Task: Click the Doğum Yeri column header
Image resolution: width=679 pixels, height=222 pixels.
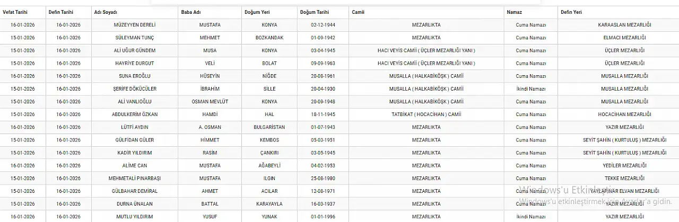Action: tap(257, 12)
